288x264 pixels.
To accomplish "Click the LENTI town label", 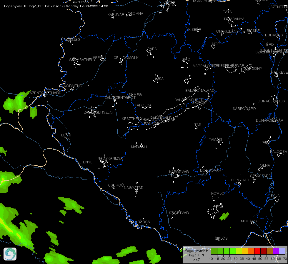I will click(66, 135).
